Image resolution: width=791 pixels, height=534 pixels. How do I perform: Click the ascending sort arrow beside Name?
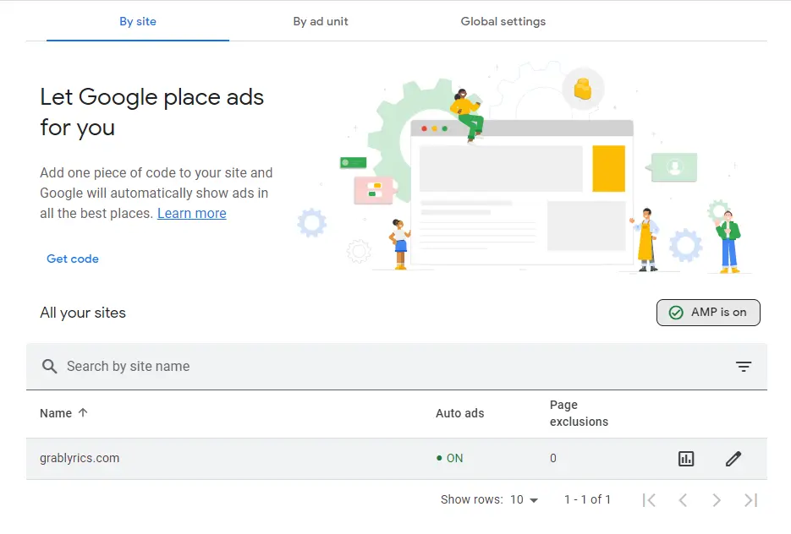[83, 412]
